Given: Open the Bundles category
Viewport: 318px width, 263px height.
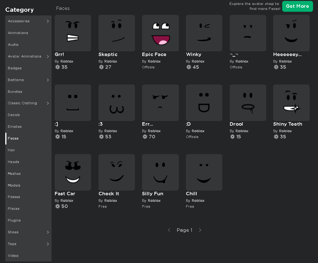Looking at the screenshot, I should pyautogui.click(x=28, y=92).
